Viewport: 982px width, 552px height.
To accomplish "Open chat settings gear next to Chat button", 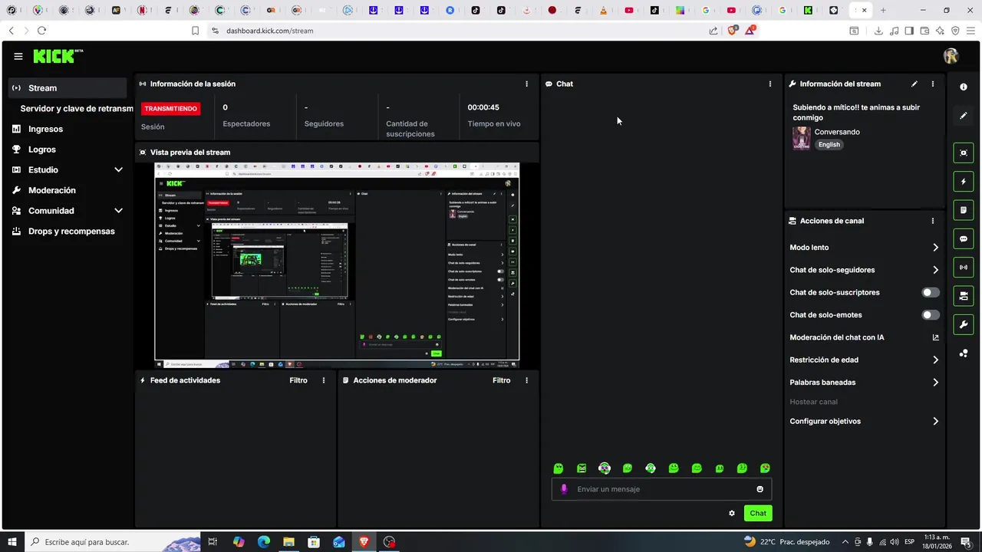I will (732, 514).
